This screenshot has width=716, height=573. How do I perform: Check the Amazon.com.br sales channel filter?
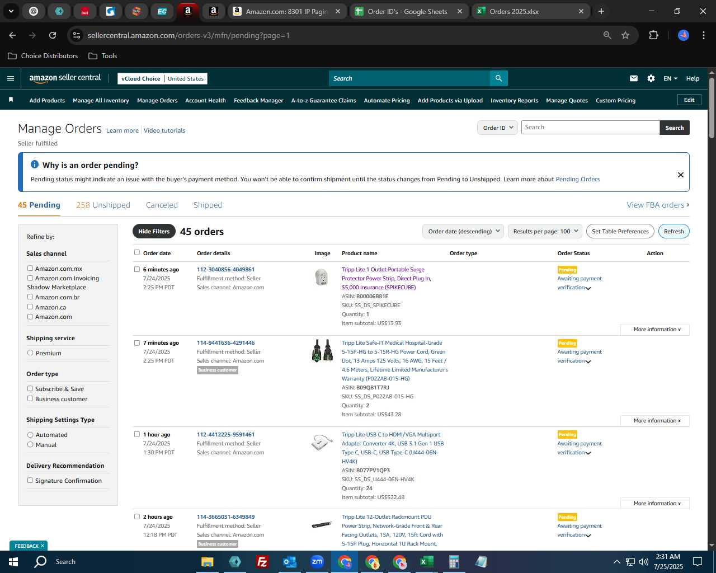[x=30, y=297]
